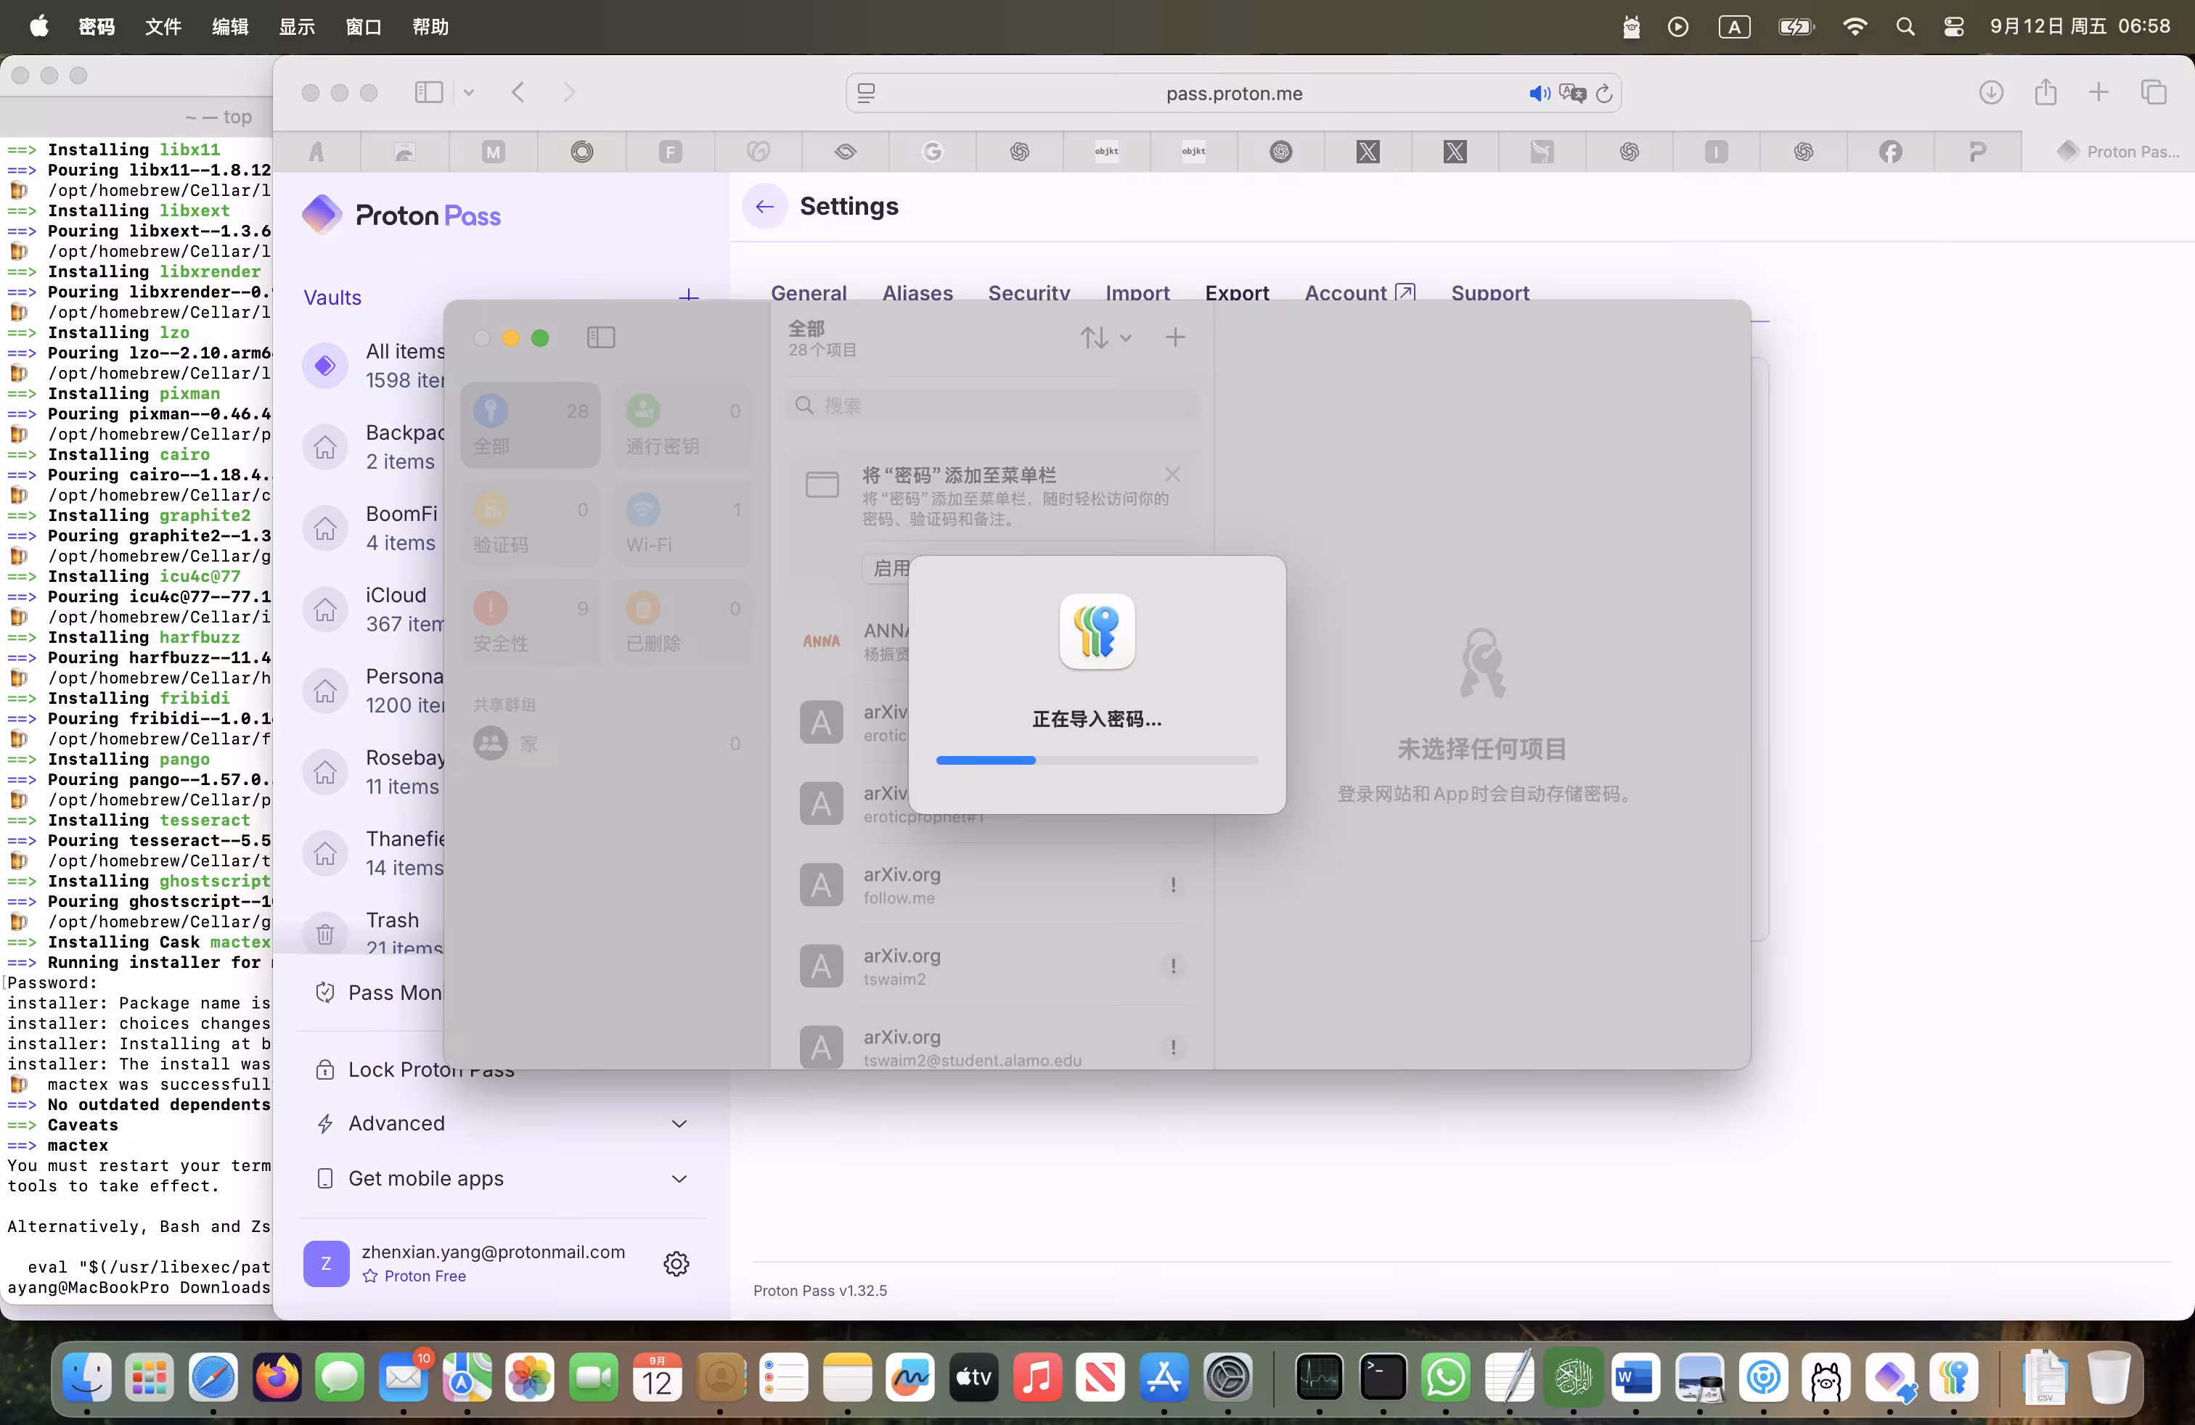This screenshot has height=1425, width=2195.
Task: Select the Wi-Fi category tile
Action: tap(682, 524)
